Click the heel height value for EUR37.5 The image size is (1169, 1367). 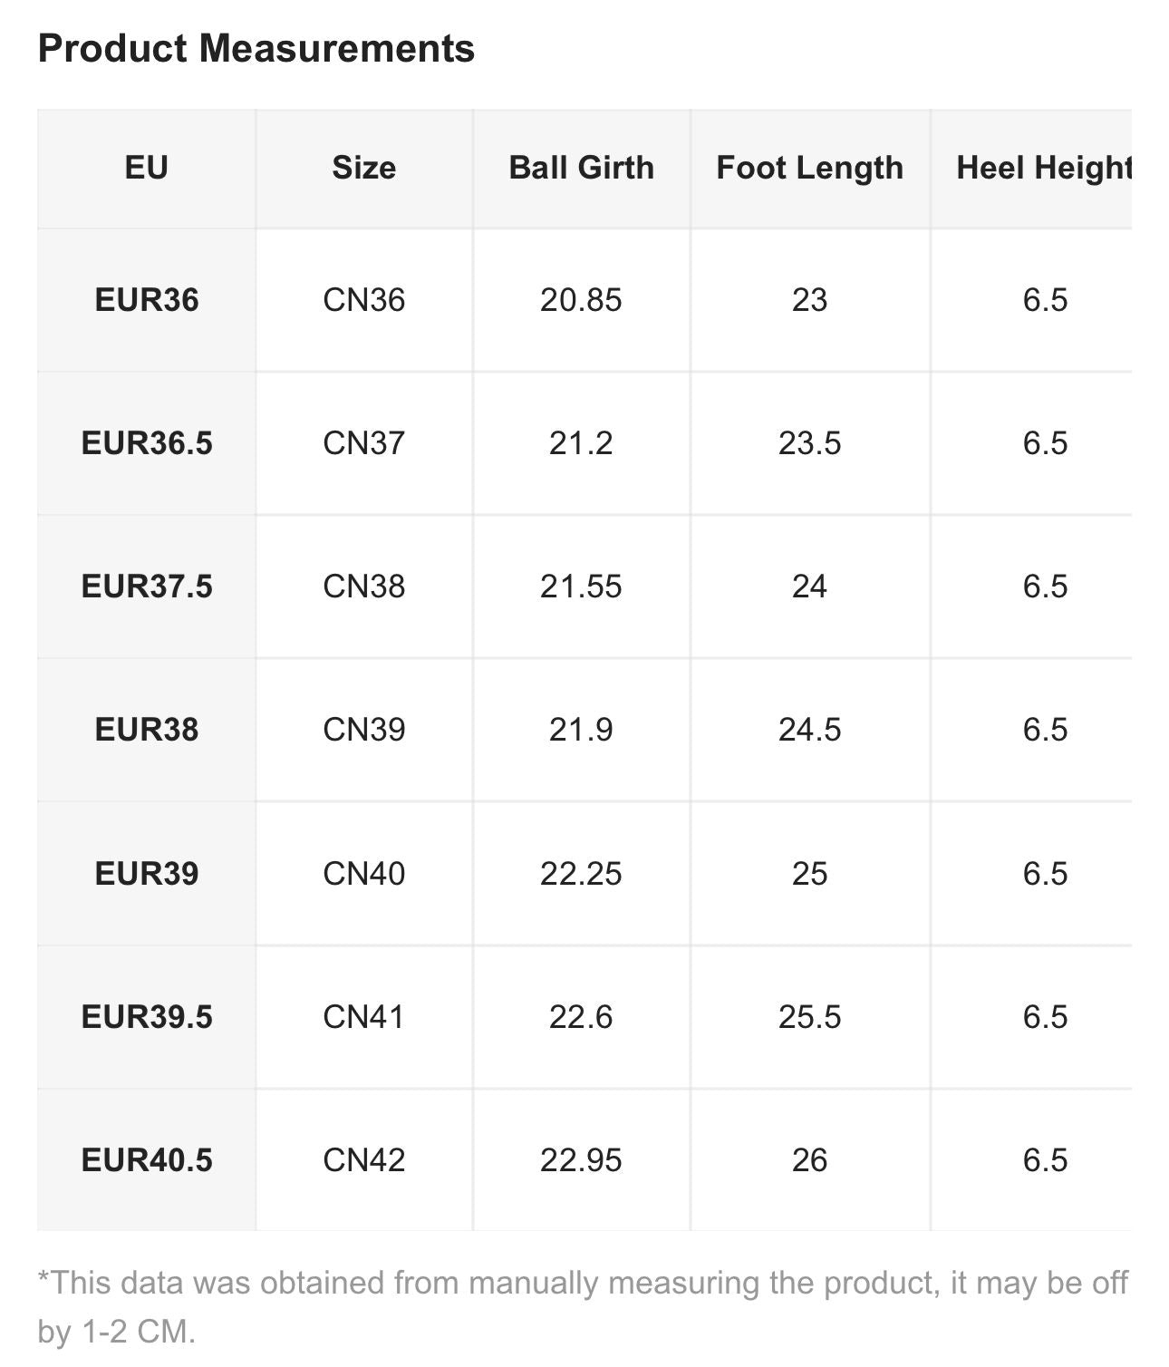1045,587
